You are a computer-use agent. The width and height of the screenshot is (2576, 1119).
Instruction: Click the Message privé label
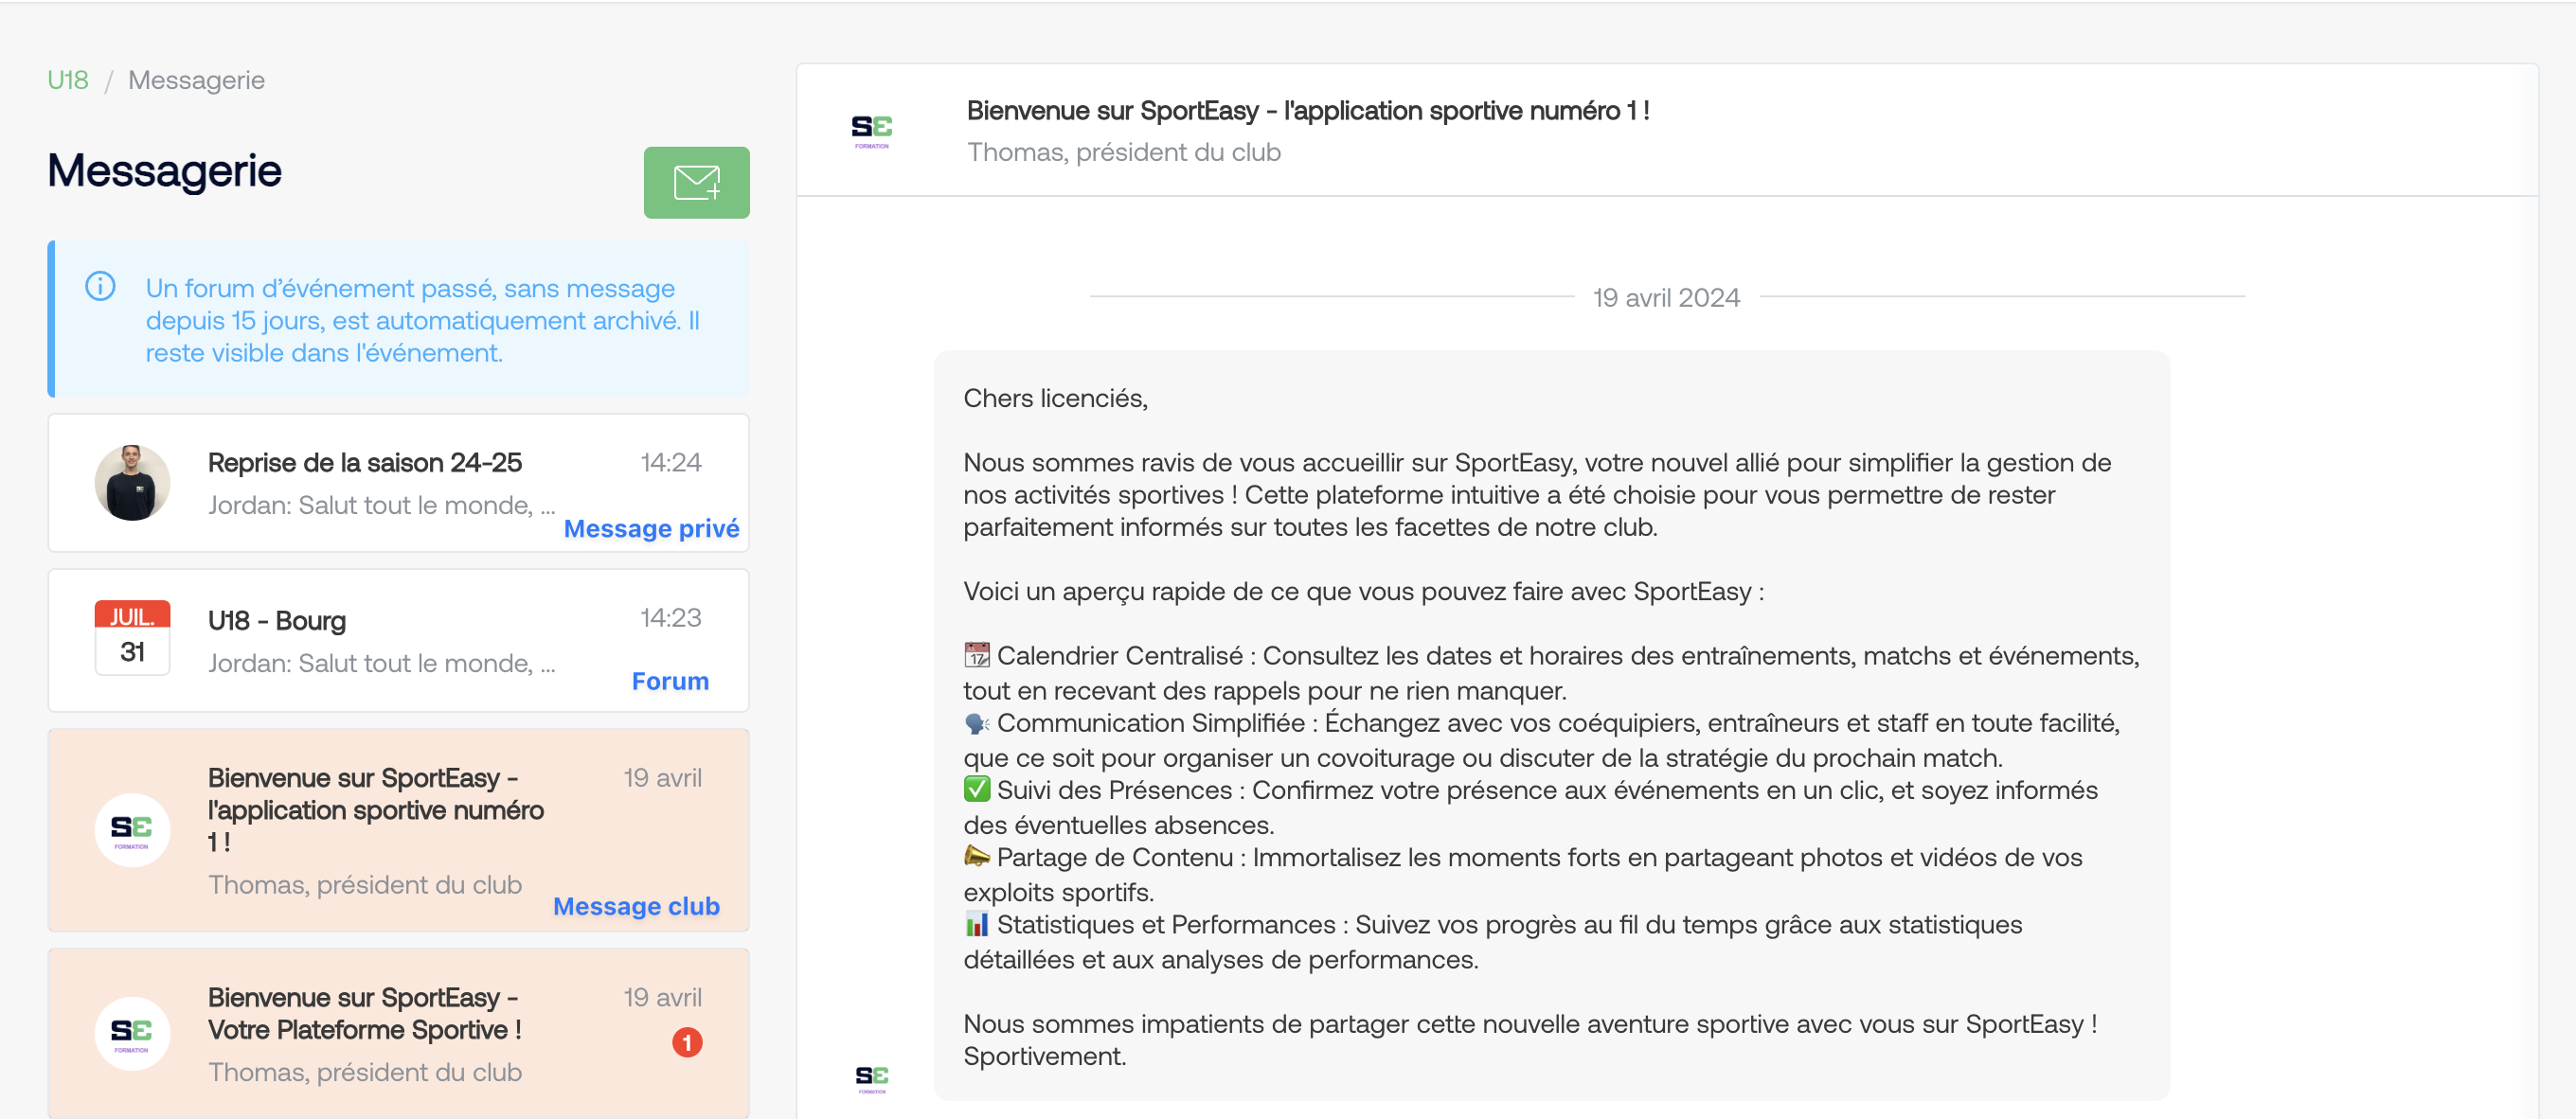click(651, 528)
